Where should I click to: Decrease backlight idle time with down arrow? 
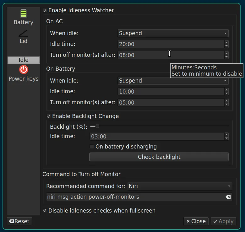(x=226, y=138)
